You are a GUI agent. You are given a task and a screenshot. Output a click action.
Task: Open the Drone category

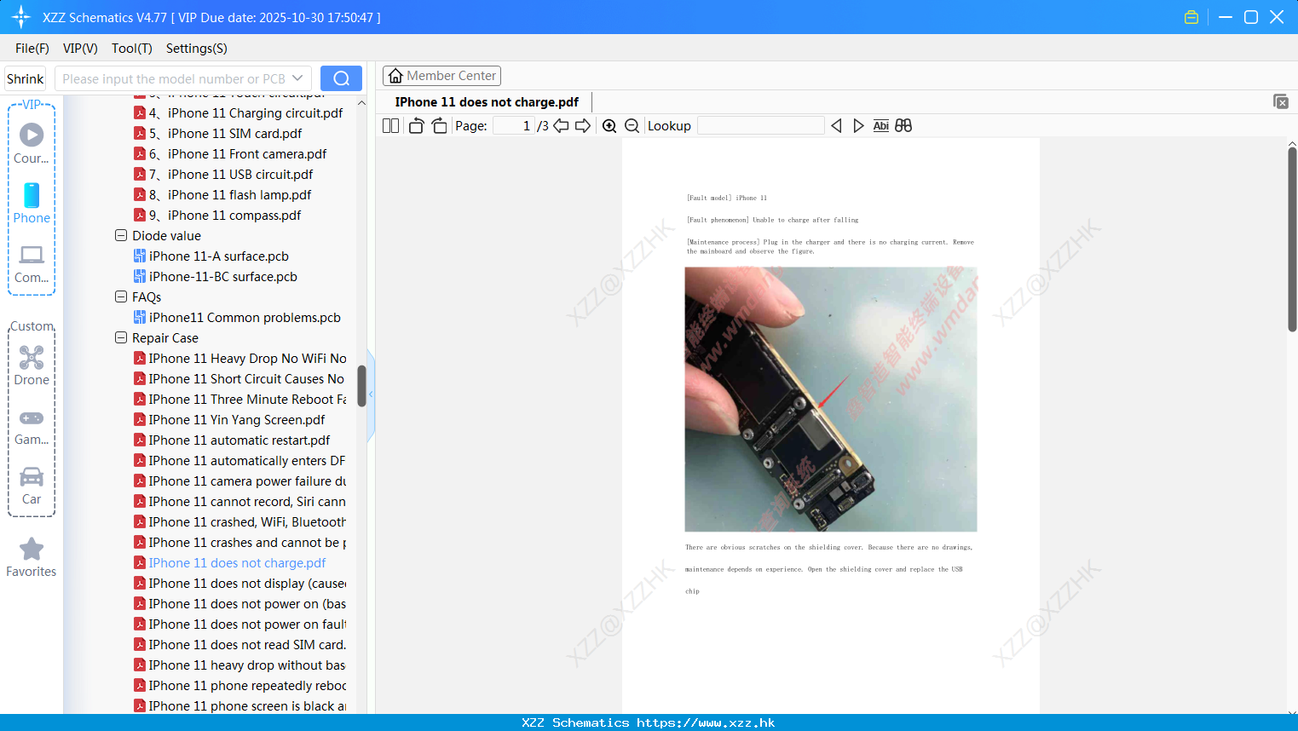(x=32, y=357)
